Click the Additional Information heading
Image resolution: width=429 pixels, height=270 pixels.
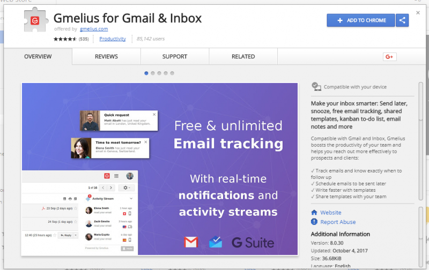point(341,234)
